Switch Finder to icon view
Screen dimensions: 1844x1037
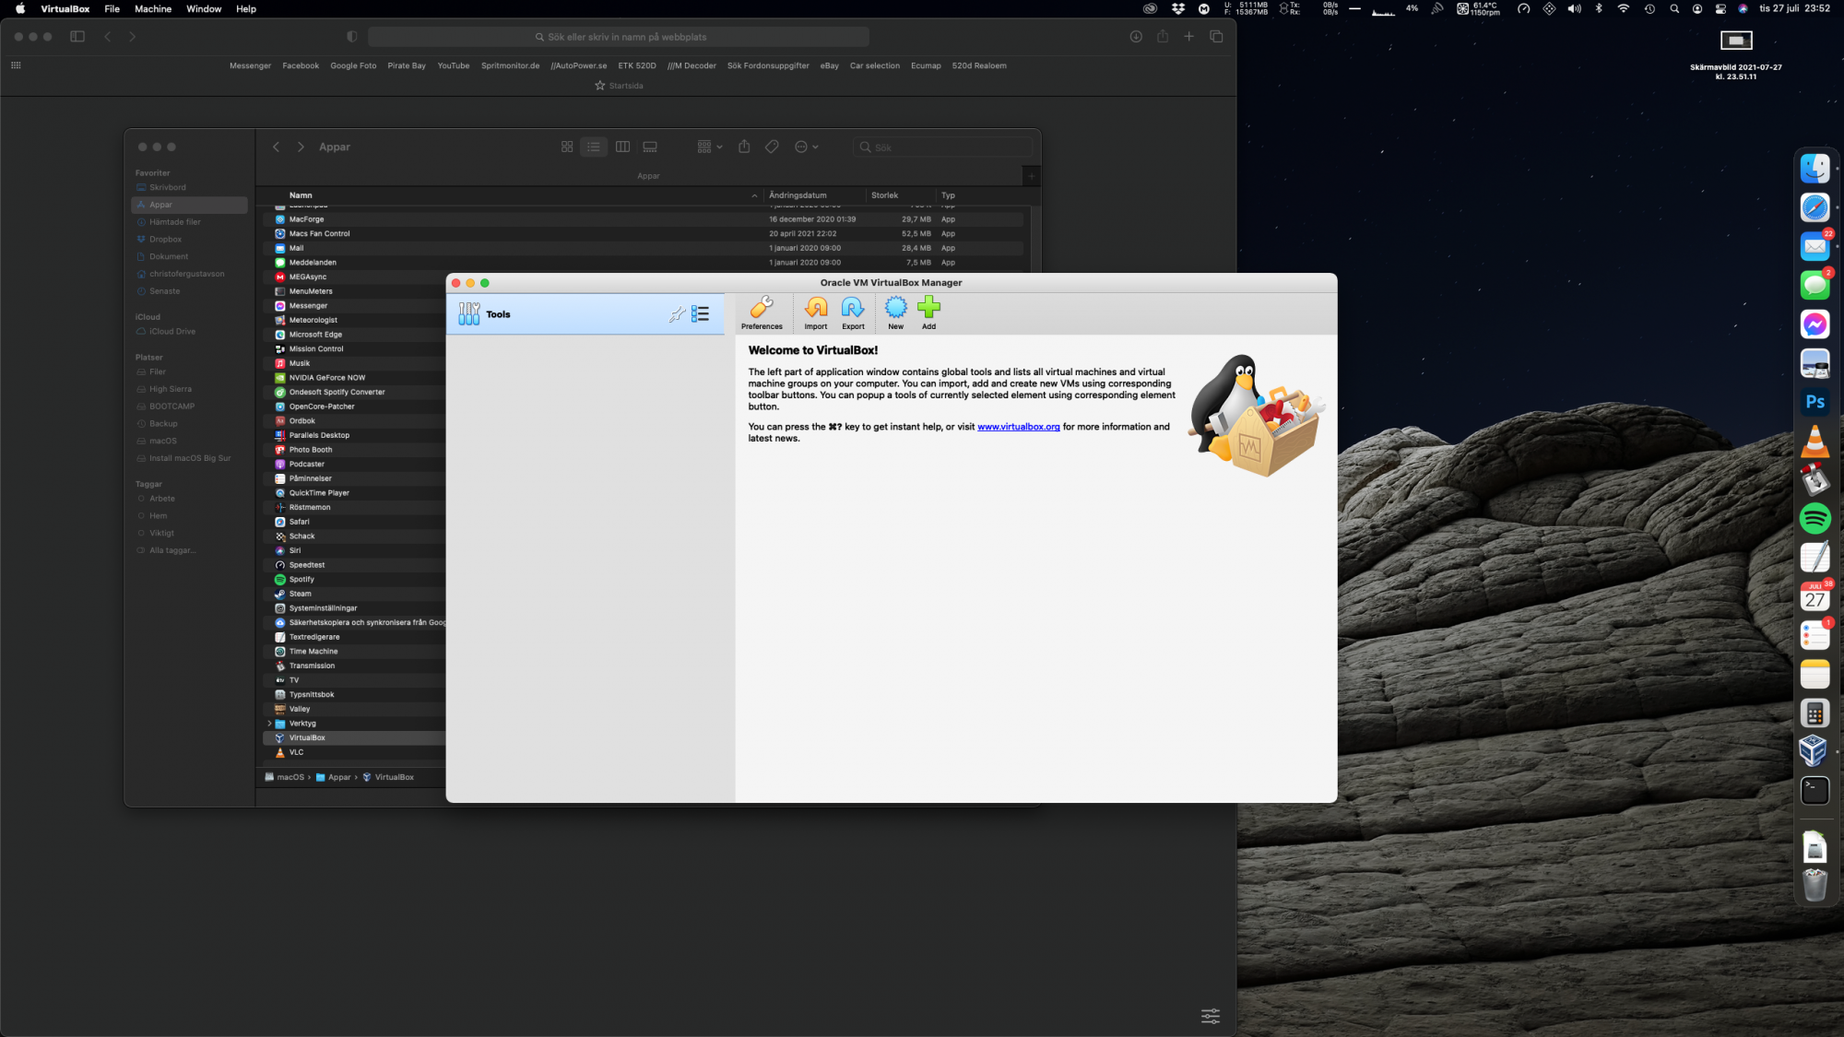click(x=567, y=147)
